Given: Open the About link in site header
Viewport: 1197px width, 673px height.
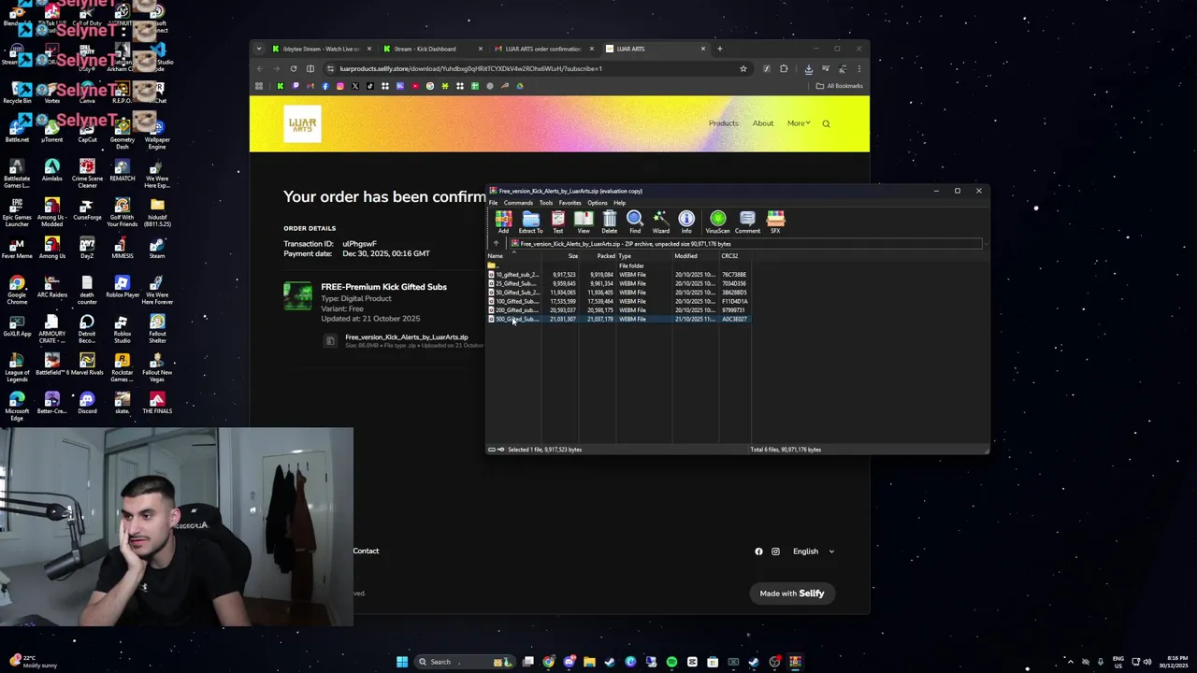Looking at the screenshot, I should [763, 123].
